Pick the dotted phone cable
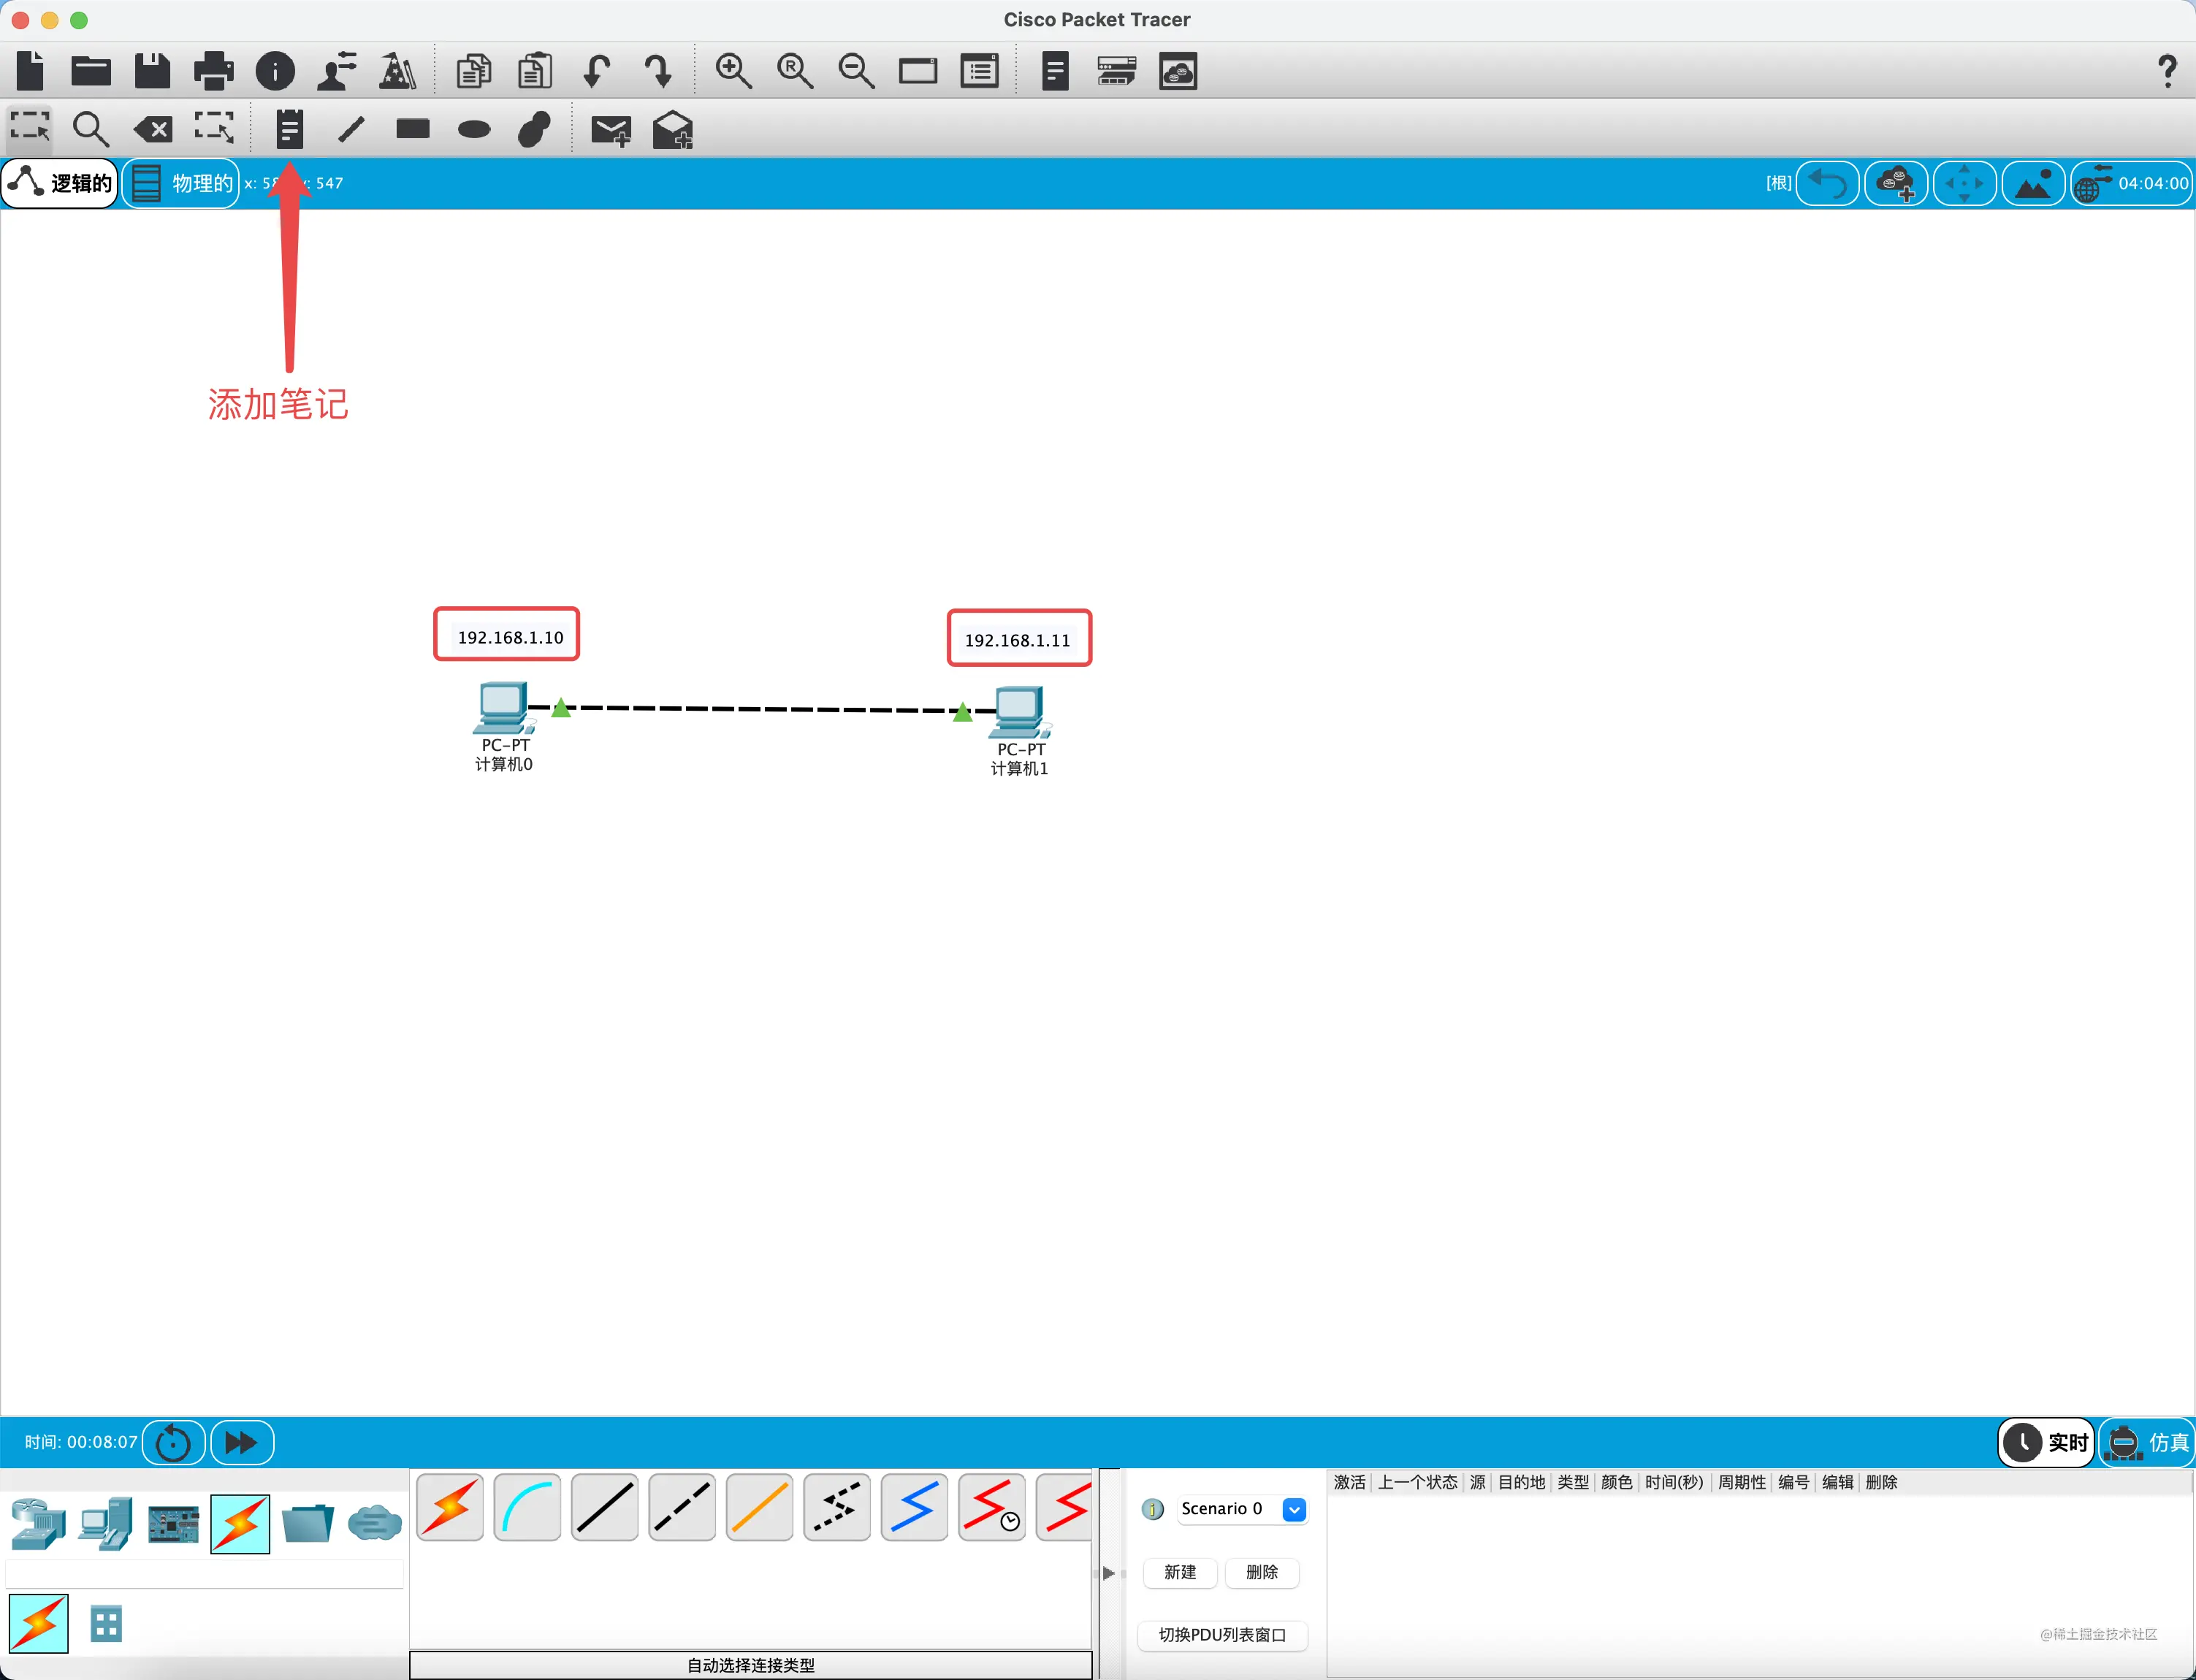The height and width of the screenshot is (1680, 2196). pos(837,1507)
